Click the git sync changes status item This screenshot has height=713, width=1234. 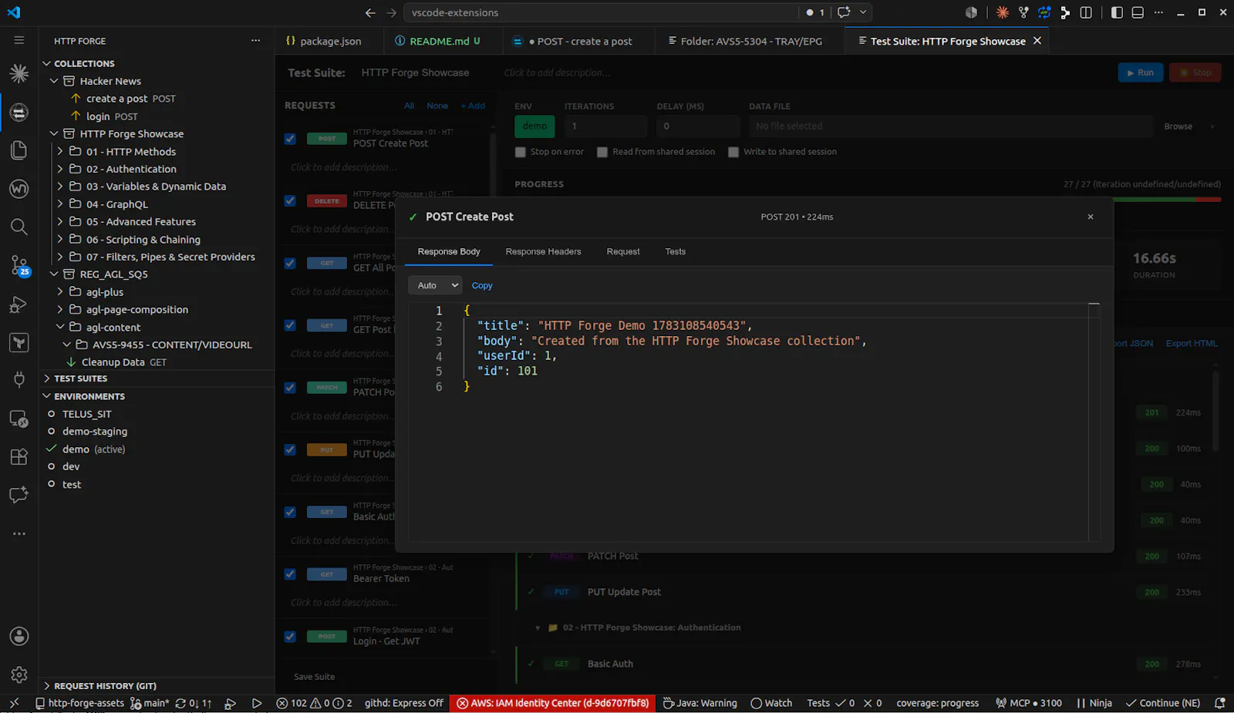[194, 703]
